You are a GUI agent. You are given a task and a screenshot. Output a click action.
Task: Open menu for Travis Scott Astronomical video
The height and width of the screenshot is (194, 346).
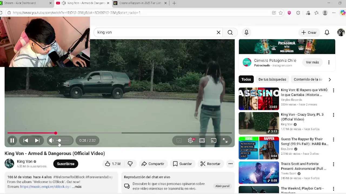tap(333, 164)
